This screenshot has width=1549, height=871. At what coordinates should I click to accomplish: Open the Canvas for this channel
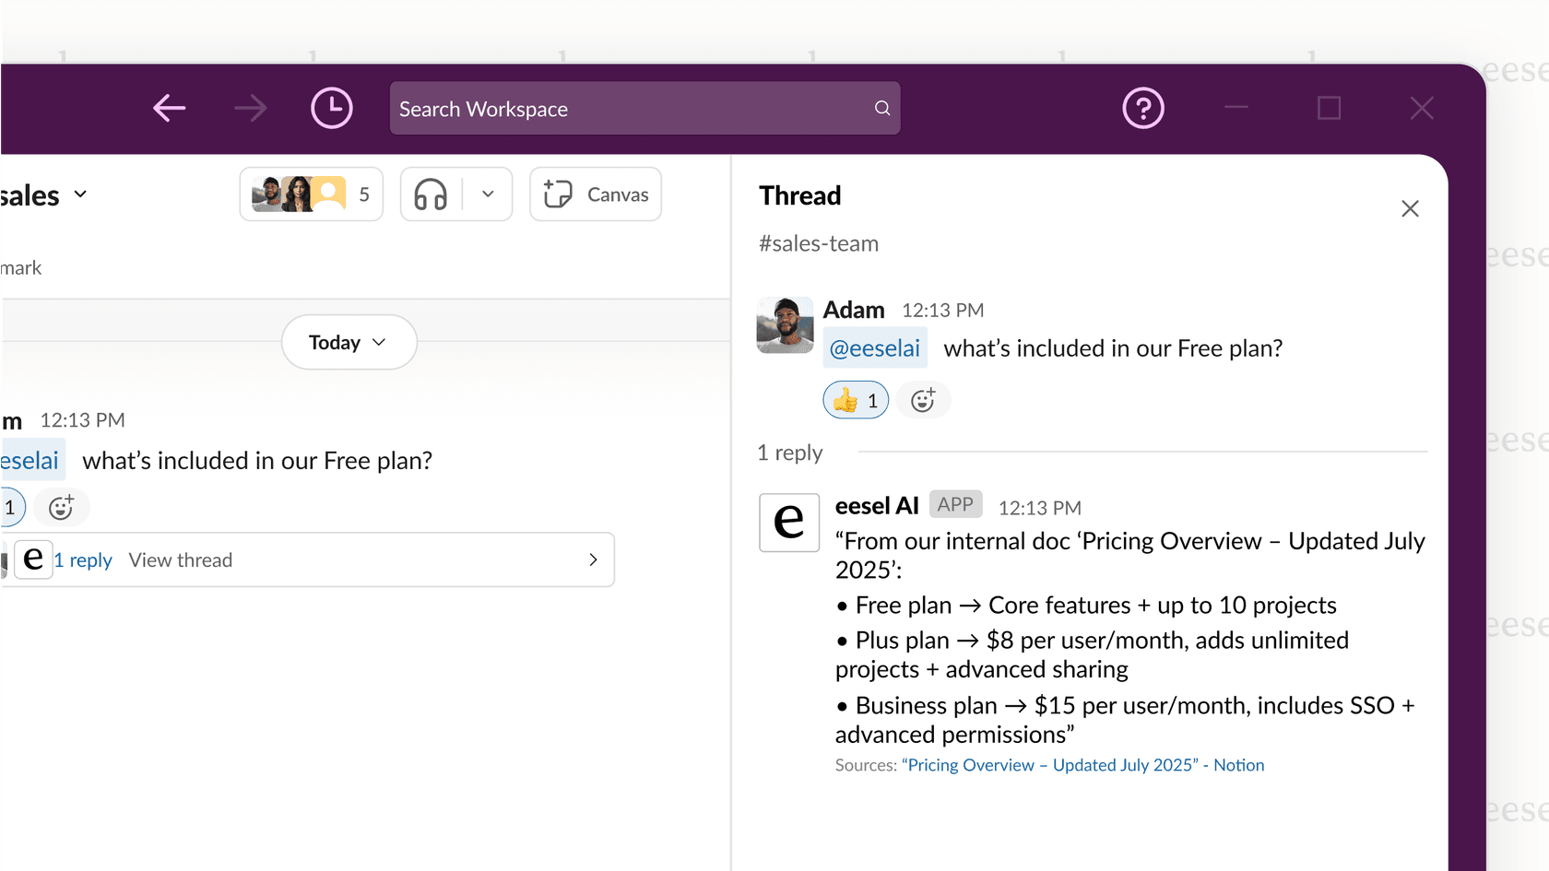pos(595,194)
